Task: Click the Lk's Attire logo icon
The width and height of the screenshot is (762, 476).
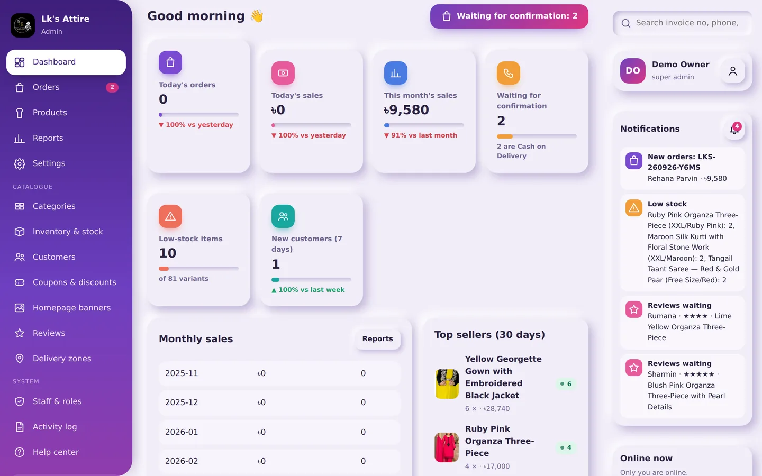Action: [x=23, y=25]
